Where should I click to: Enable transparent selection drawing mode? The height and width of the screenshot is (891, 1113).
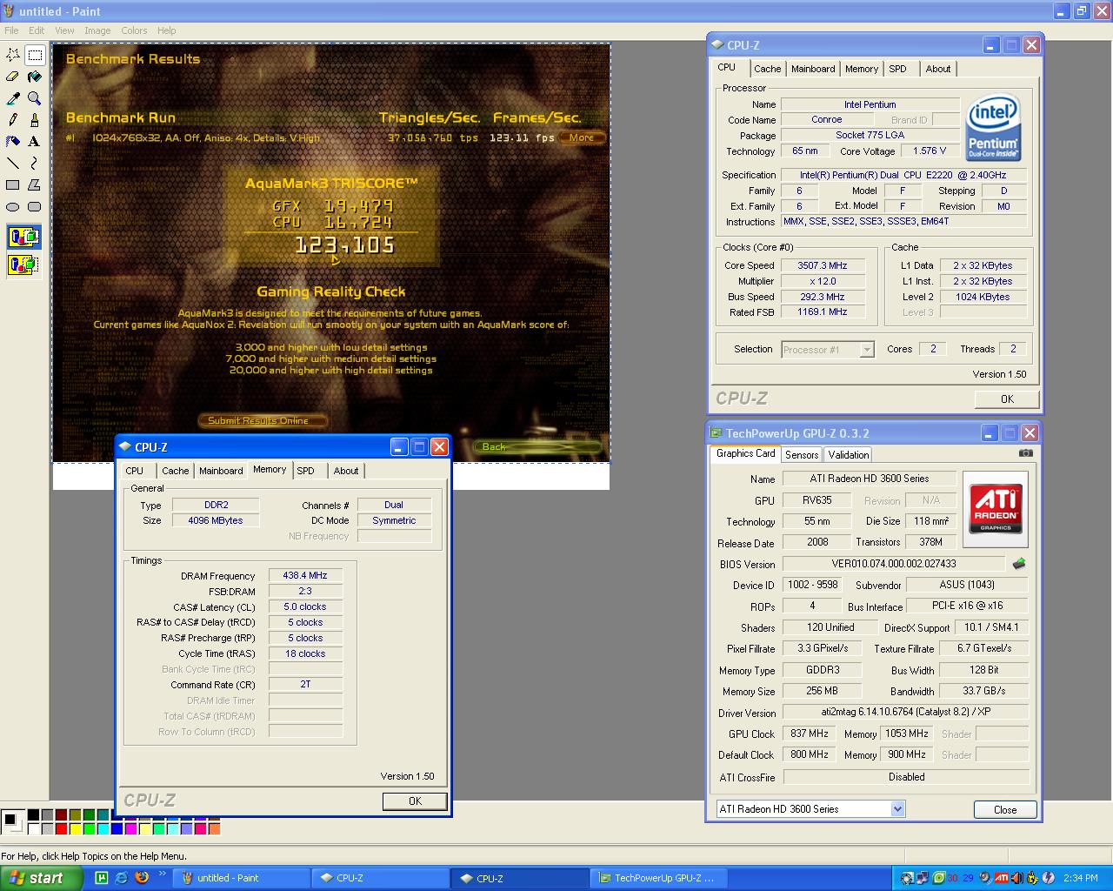tap(23, 264)
